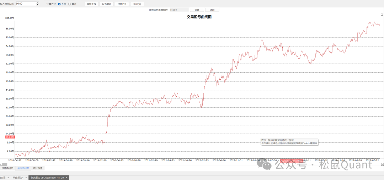Click the chart maximize square icon
This screenshot has width=384, height=180.
(382, 15)
